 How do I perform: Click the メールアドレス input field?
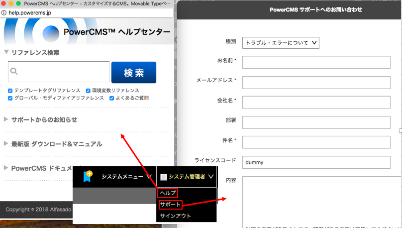click(x=316, y=82)
